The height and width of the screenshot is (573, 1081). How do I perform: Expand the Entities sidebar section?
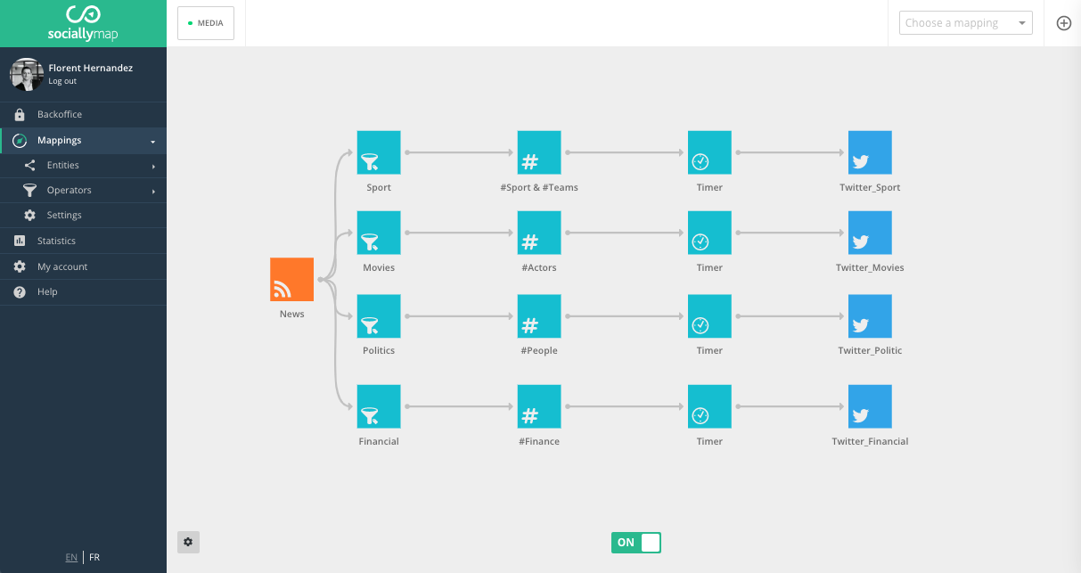tap(83, 165)
